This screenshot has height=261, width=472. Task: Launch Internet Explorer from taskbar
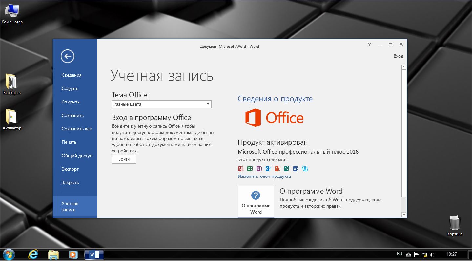pyautogui.click(x=33, y=254)
